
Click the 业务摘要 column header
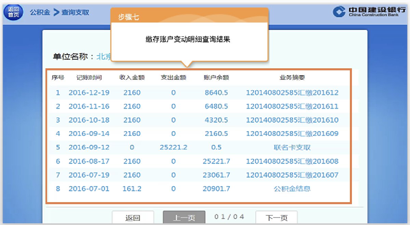pos(292,78)
